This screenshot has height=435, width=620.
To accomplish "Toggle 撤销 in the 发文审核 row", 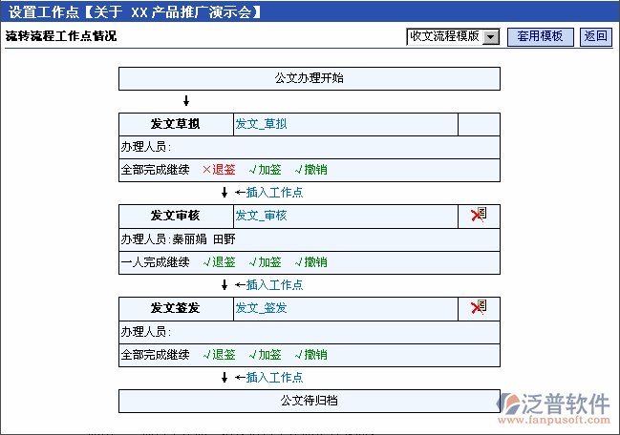I will click(x=310, y=262).
